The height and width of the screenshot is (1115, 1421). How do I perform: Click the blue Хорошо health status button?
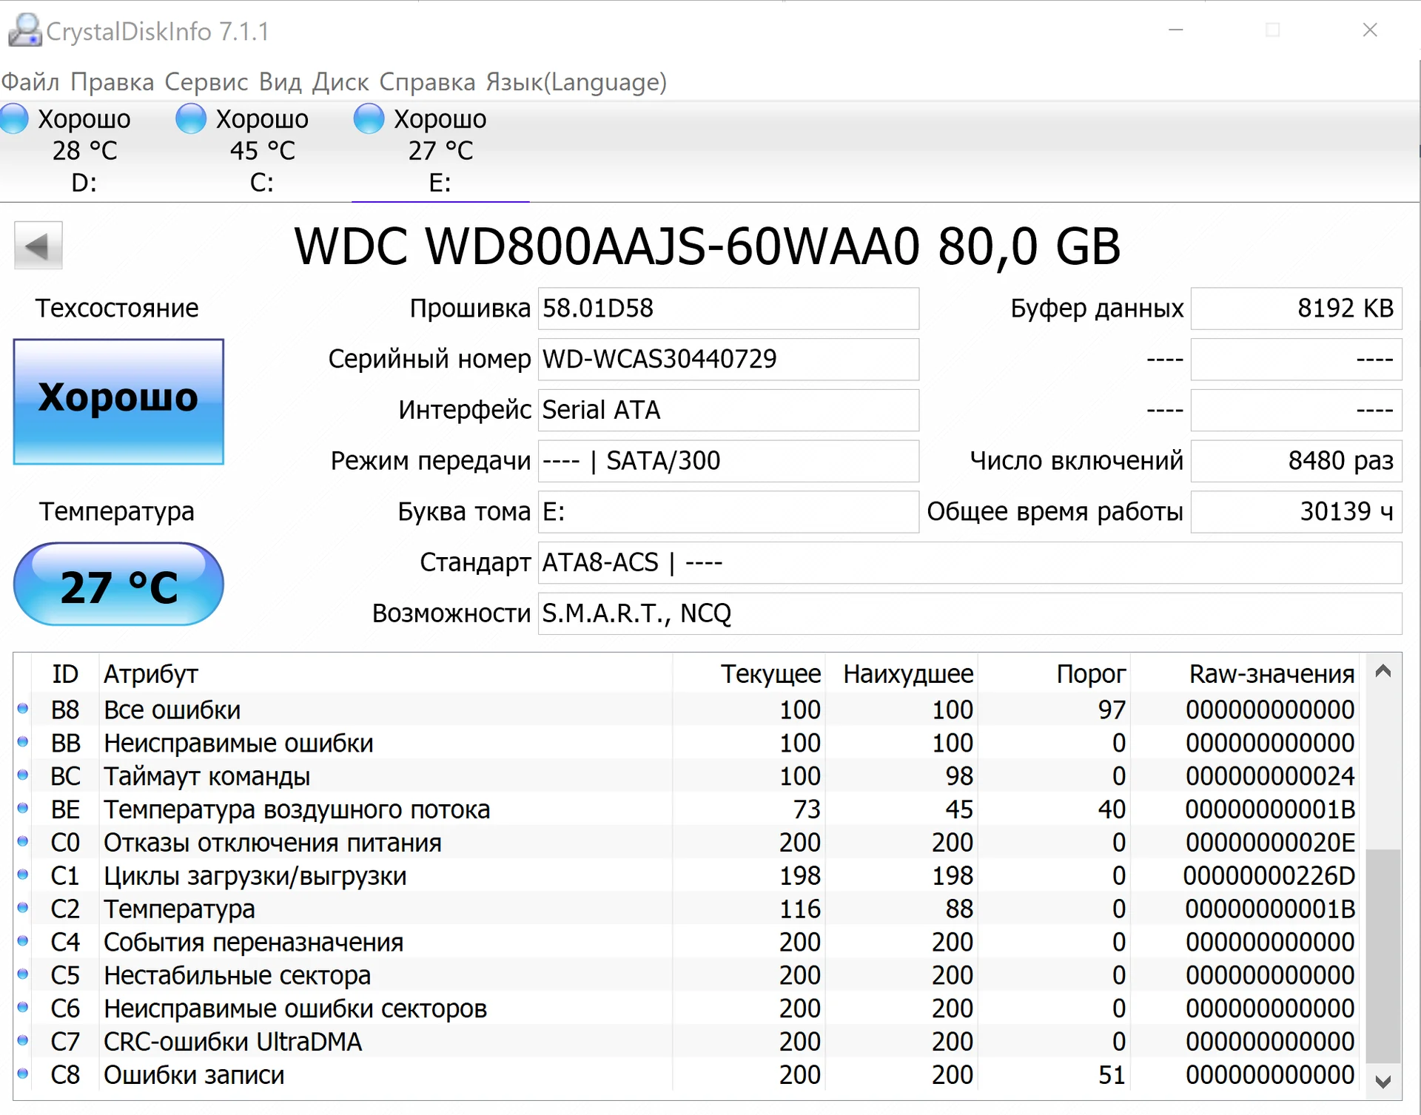[x=118, y=402]
